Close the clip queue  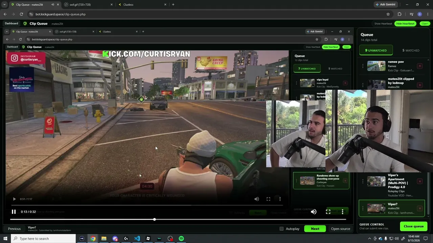click(413, 226)
